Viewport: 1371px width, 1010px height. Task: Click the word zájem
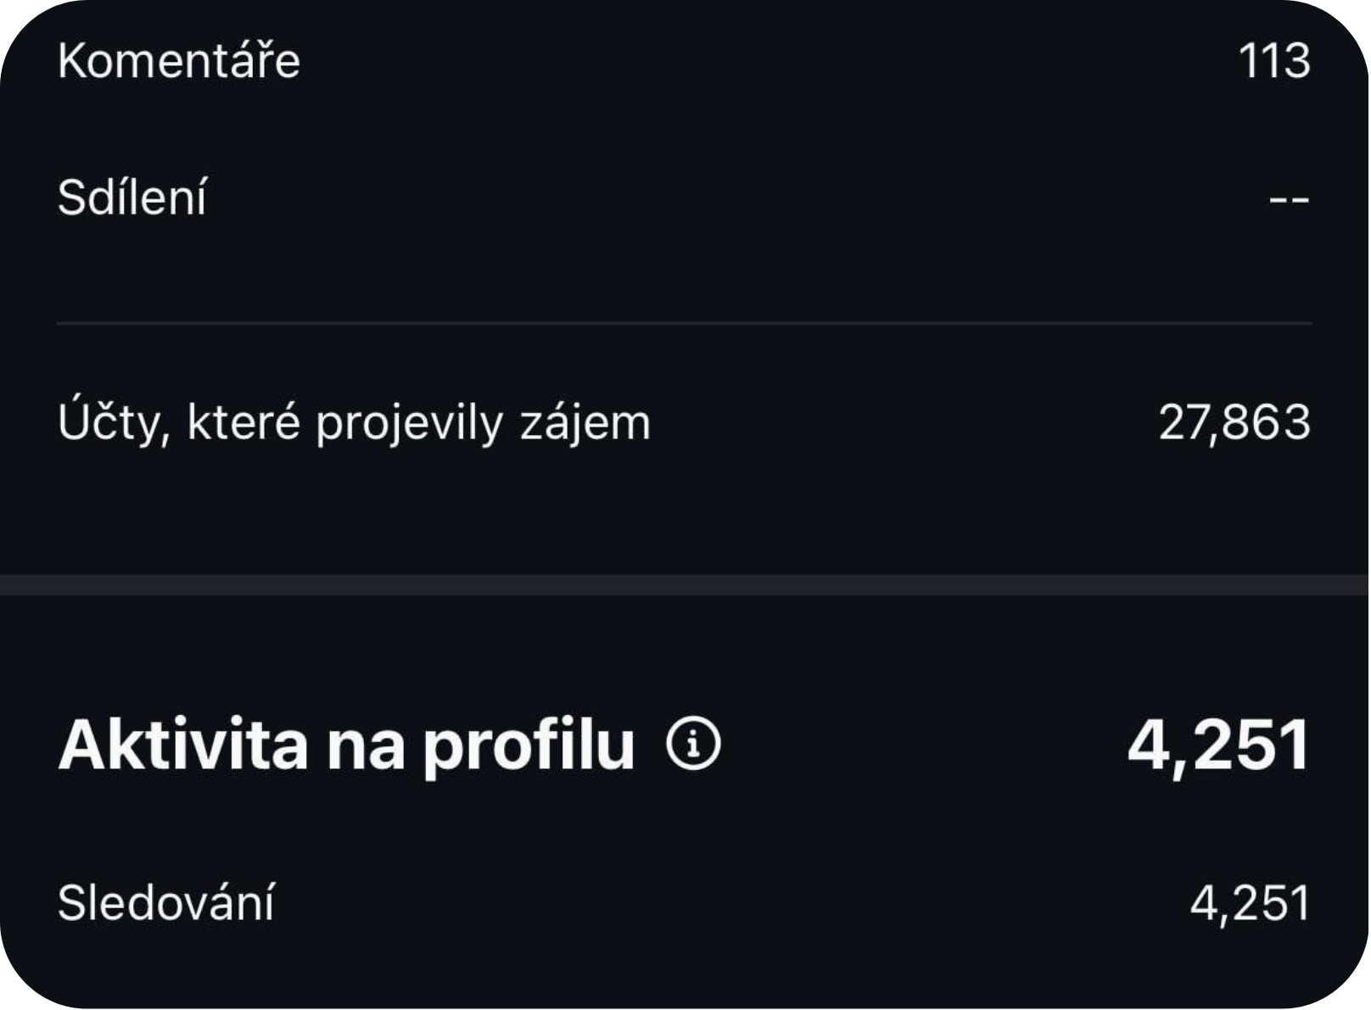(x=585, y=421)
